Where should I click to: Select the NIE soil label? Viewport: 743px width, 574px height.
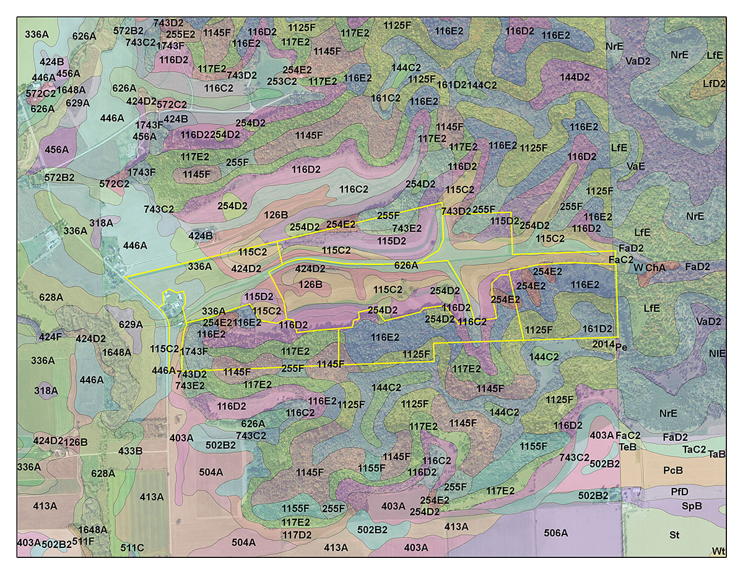point(717,353)
